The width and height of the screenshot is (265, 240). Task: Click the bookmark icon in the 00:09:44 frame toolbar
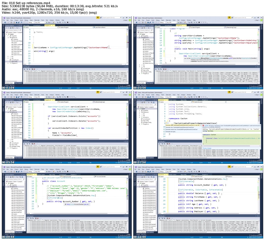point(68,171)
